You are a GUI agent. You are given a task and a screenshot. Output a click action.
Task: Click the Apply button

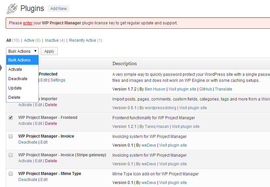49,51
